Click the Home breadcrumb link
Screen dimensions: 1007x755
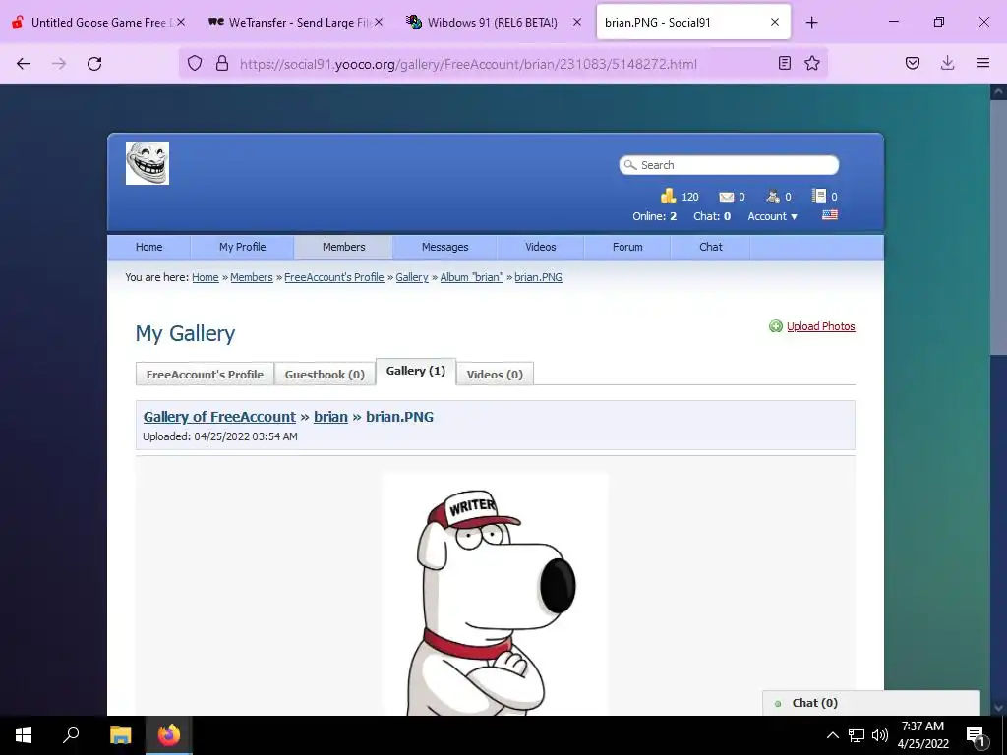coord(206,277)
